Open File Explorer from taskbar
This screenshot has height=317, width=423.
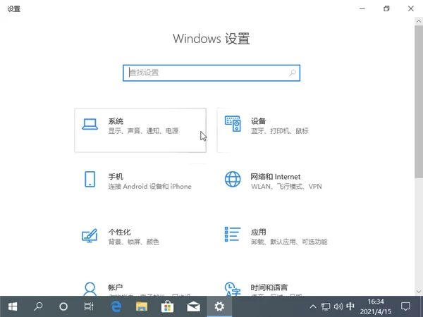[142, 306]
